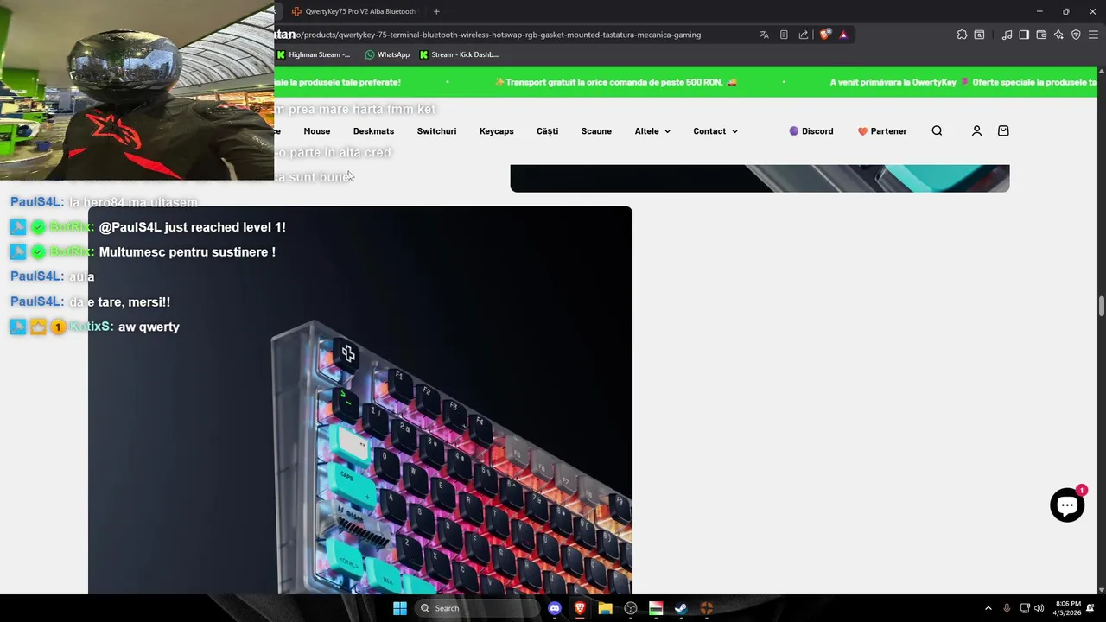This screenshot has width=1106, height=622.
Task: Open the Keycaps menu item
Action: 497,131
